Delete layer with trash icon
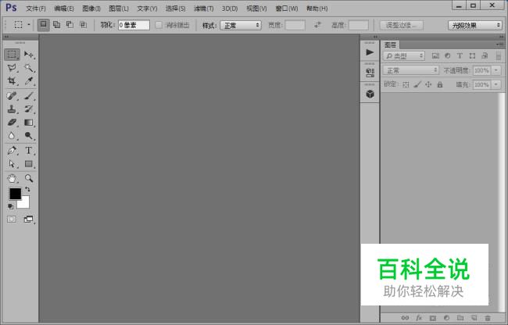The height and width of the screenshot is (325, 508). point(488,318)
